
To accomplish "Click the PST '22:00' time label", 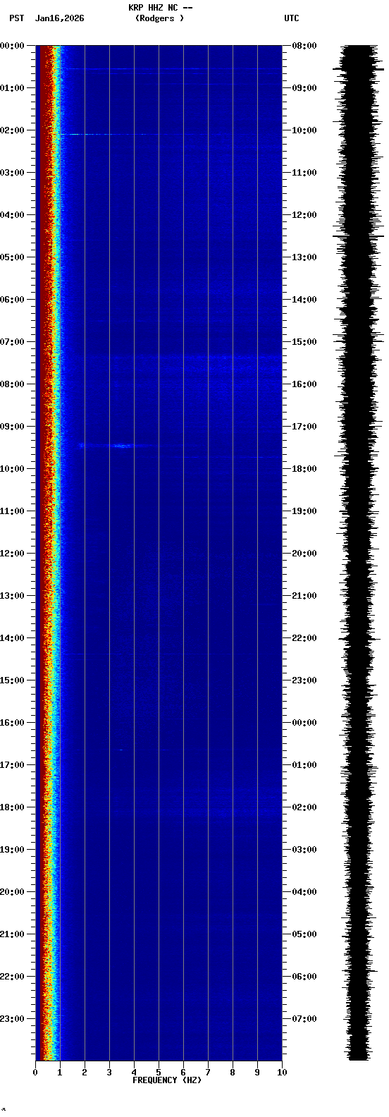I will (12, 977).
